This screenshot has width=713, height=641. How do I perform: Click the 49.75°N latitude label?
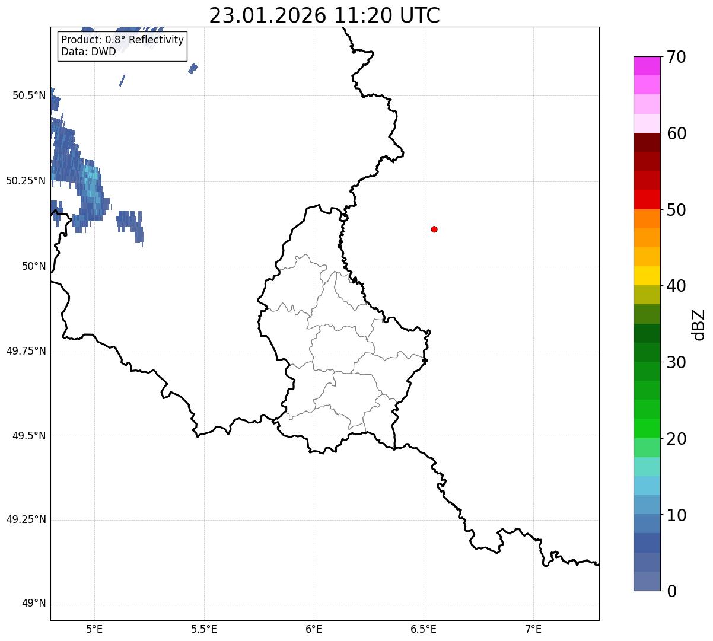(x=26, y=351)
